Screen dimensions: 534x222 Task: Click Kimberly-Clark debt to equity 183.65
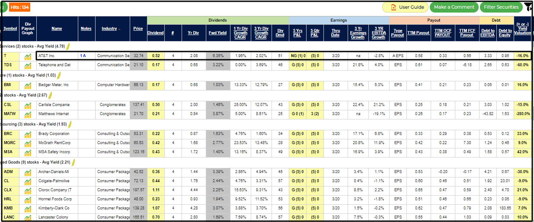click(x=505, y=208)
